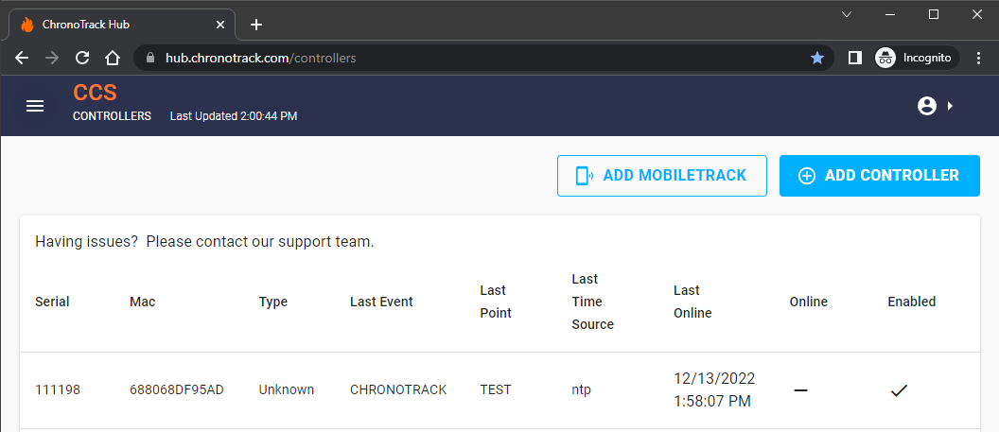999x432 pixels.
Task: Click the Last Updated 2:00:44 PM text
Action: tap(234, 116)
